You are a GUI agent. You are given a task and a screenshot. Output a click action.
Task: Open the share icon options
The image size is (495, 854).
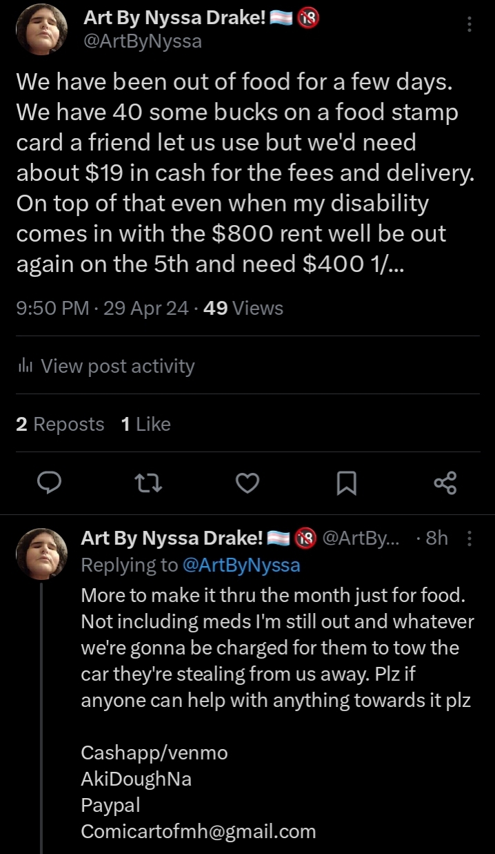pos(445,483)
